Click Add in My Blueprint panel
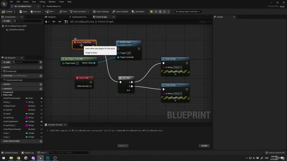Image resolution: width=287 pixels, height=161 pixels. click(6, 62)
